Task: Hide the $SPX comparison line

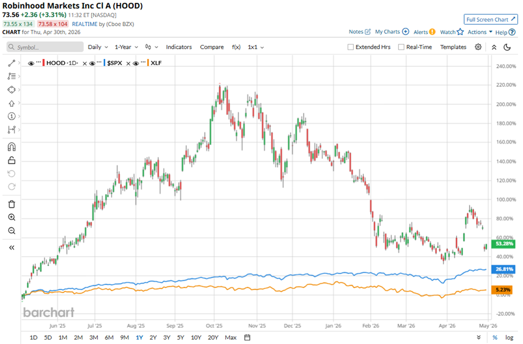Action: pos(92,63)
